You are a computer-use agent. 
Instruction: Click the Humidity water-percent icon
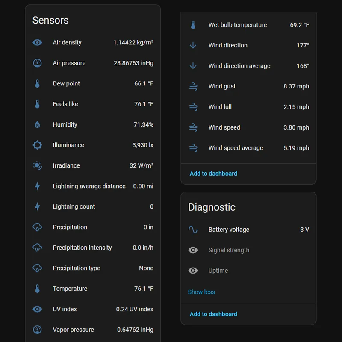coord(38,124)
